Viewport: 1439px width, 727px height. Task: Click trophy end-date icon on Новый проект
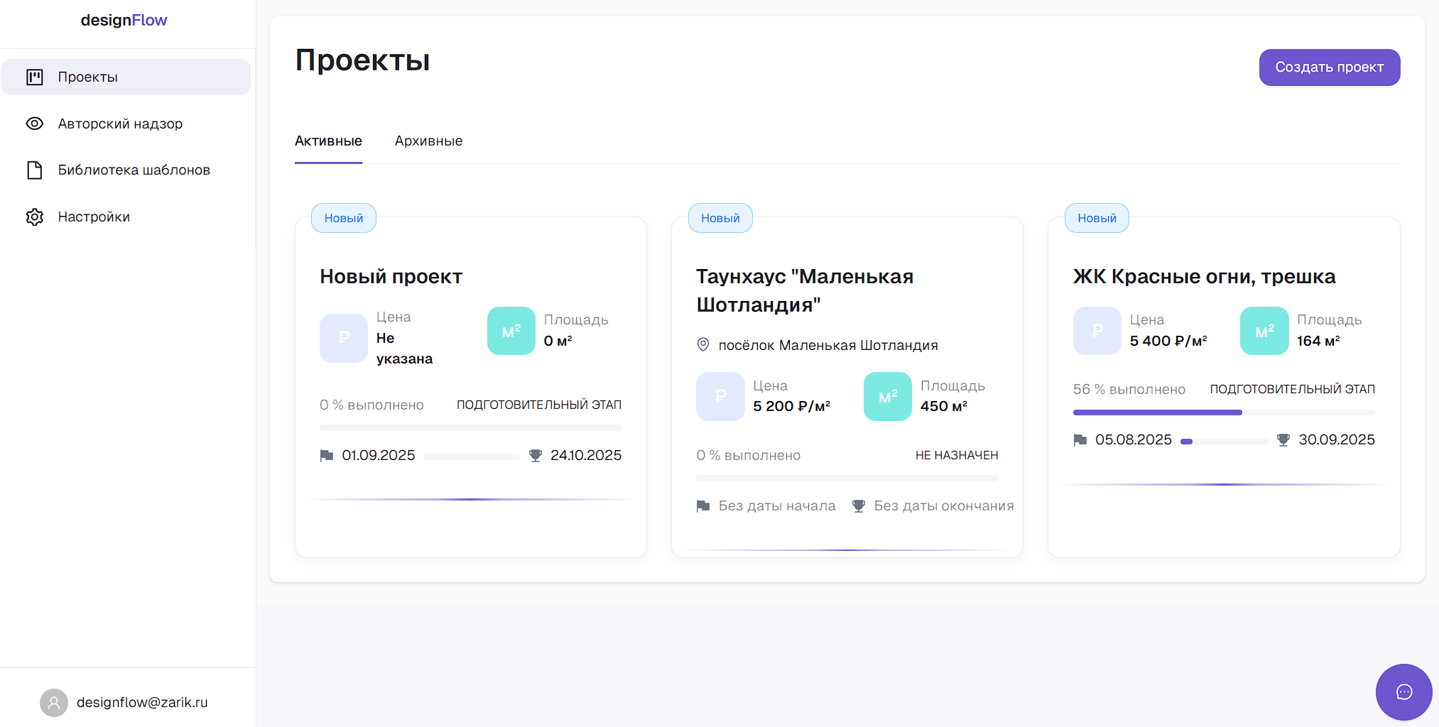[536, 456]
